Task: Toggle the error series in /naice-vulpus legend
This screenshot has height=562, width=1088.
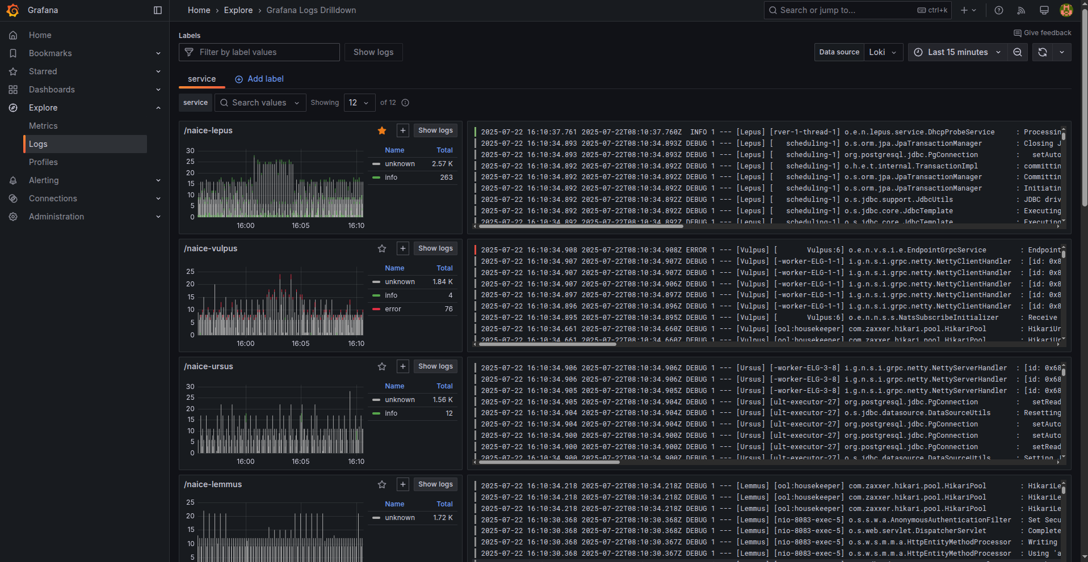Action: click(x=393, y=309)
